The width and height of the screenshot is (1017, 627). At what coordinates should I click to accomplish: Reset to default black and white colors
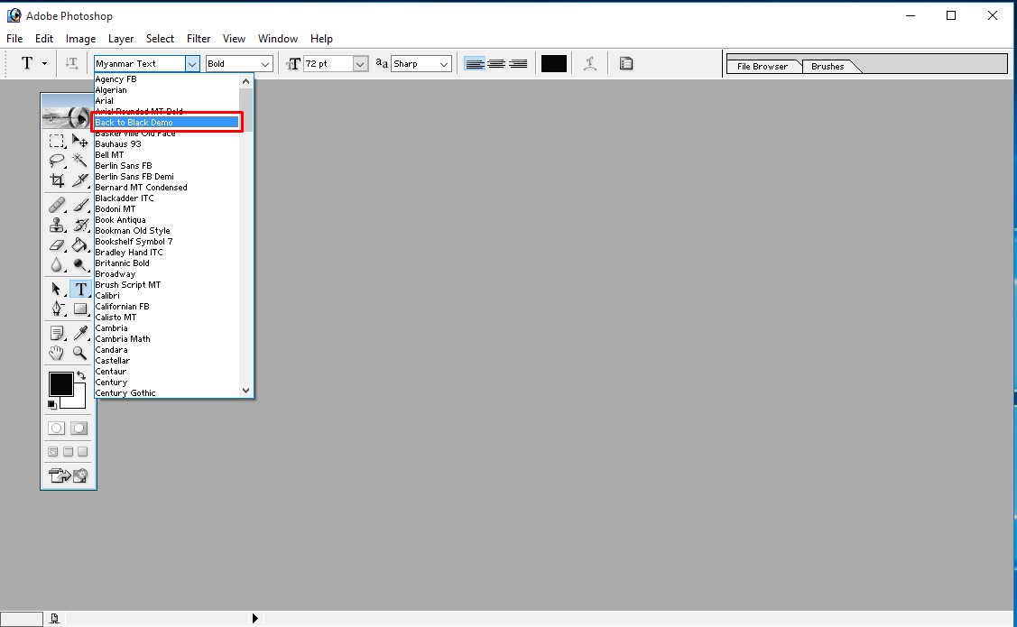(x=52, y=404)
